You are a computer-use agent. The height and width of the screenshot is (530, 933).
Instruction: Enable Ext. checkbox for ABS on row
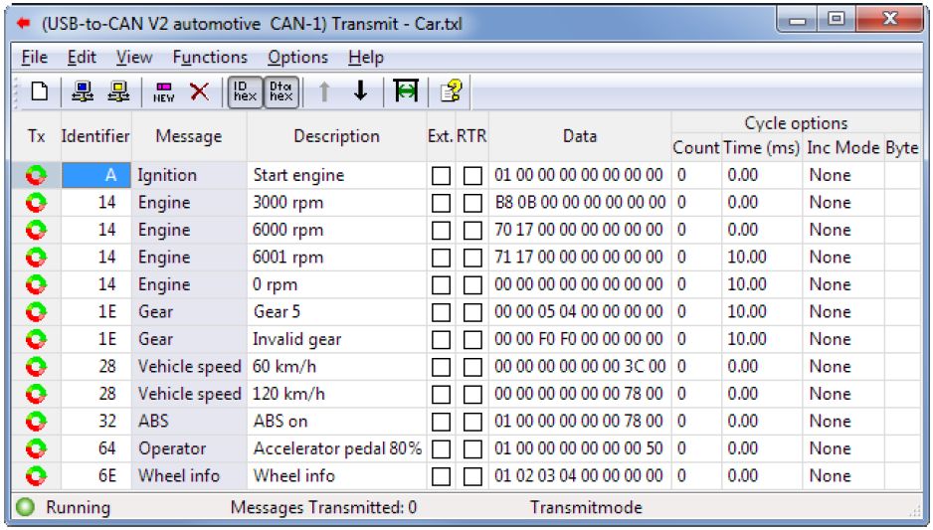(x=441, y=423)
